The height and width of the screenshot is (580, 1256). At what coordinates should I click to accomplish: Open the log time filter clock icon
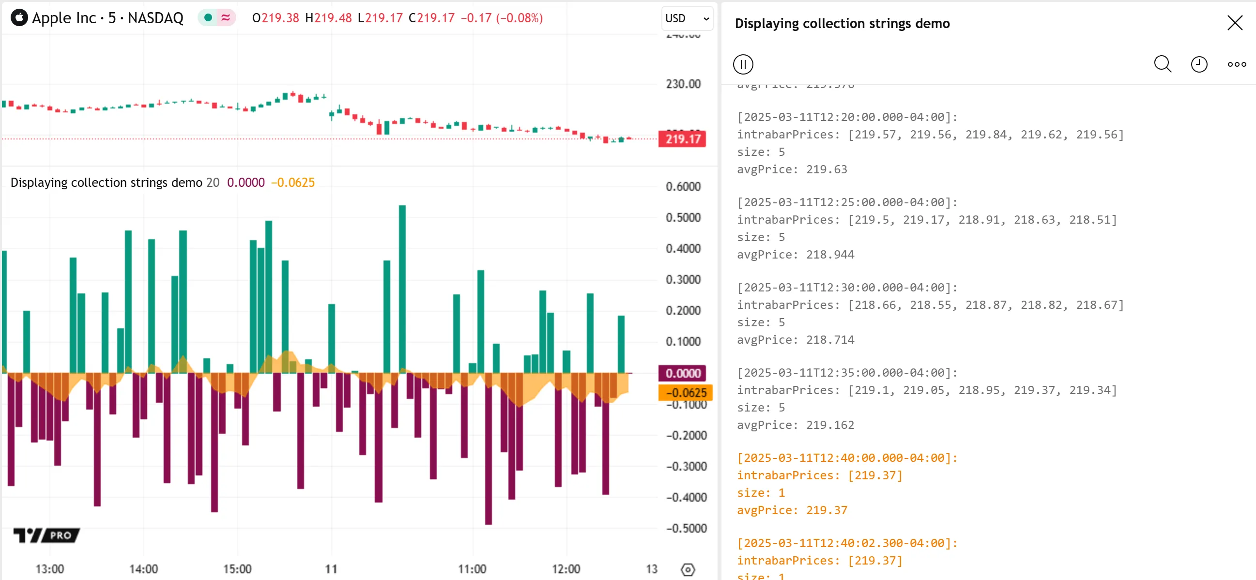point(1199,64)
